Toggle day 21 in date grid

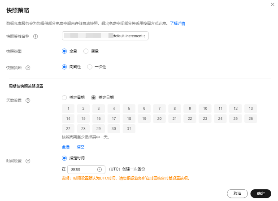(x=174, y=119)
